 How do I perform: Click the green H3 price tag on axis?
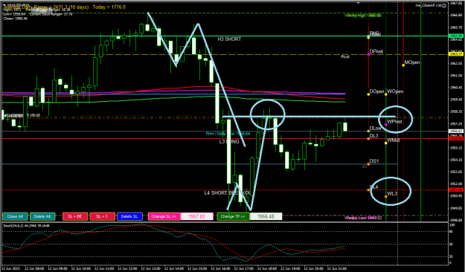[x=456, y=36]
